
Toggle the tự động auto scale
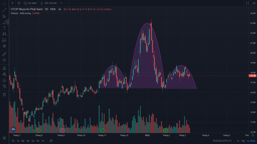click(251, 141)
